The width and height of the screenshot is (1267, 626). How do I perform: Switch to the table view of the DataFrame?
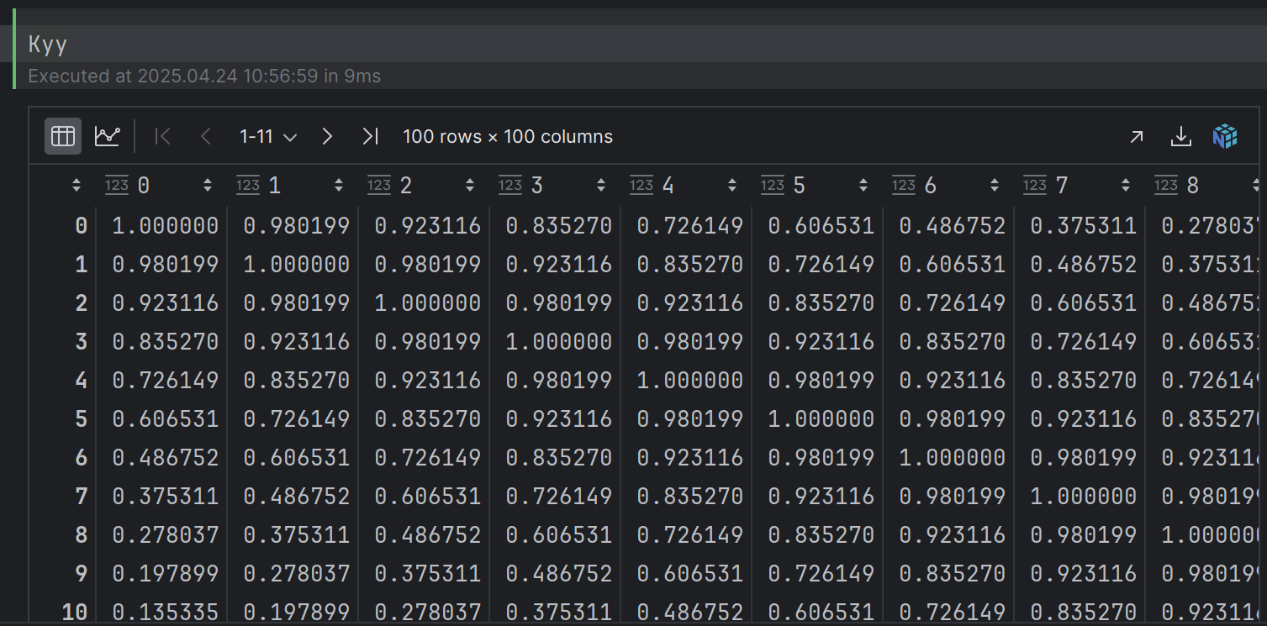click(x=63, y=136)
